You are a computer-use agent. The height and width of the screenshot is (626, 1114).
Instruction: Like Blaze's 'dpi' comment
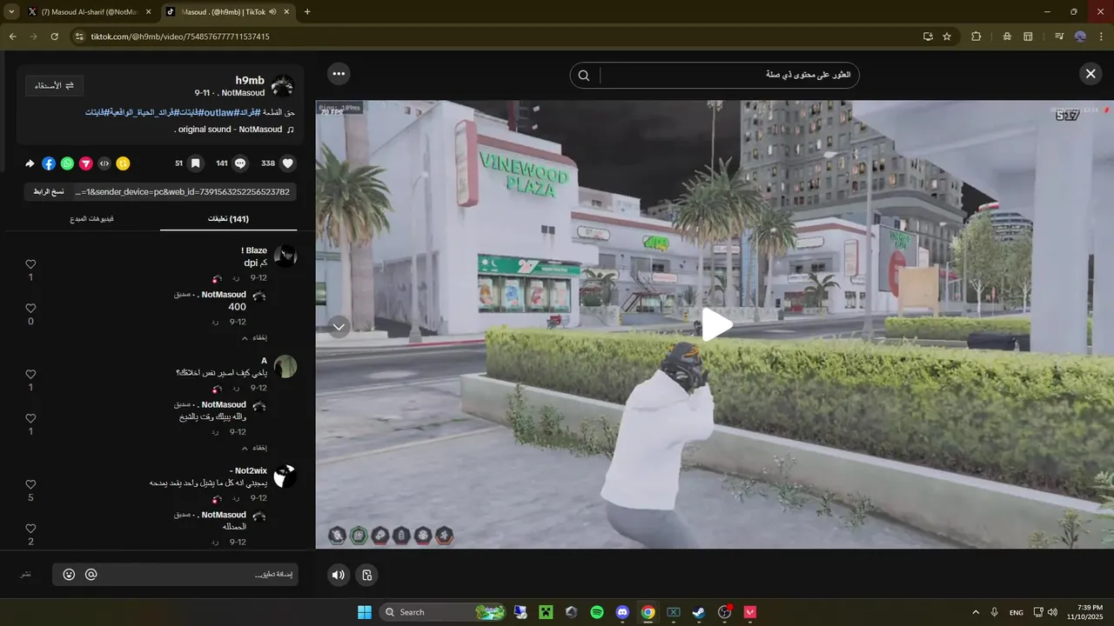(x=30, y=264)
